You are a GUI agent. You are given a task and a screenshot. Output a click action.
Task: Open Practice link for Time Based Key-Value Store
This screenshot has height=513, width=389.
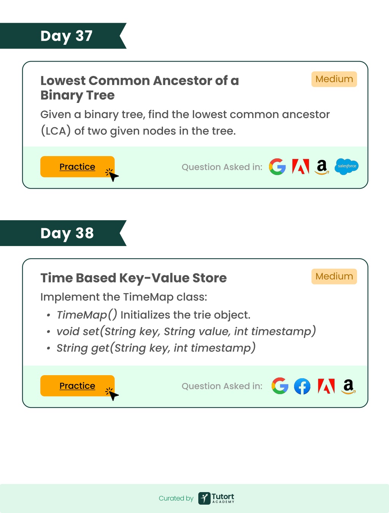point(77,386)
